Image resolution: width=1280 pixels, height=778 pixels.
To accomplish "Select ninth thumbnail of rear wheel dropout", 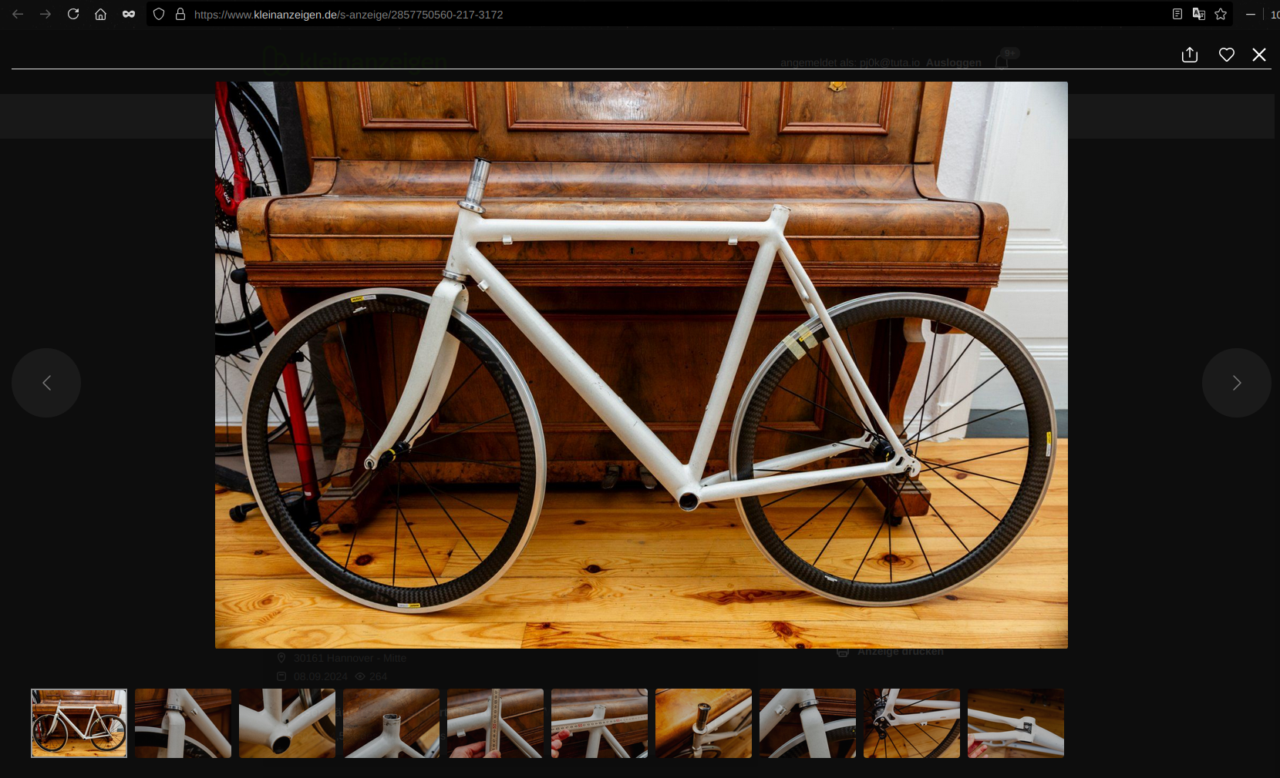I will [x=911, y=723].
